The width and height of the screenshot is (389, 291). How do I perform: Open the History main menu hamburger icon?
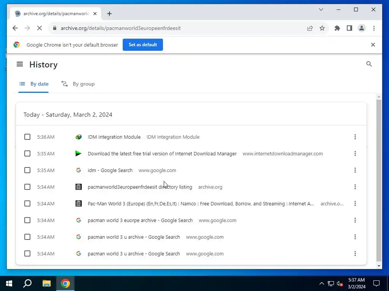point(20,64)
